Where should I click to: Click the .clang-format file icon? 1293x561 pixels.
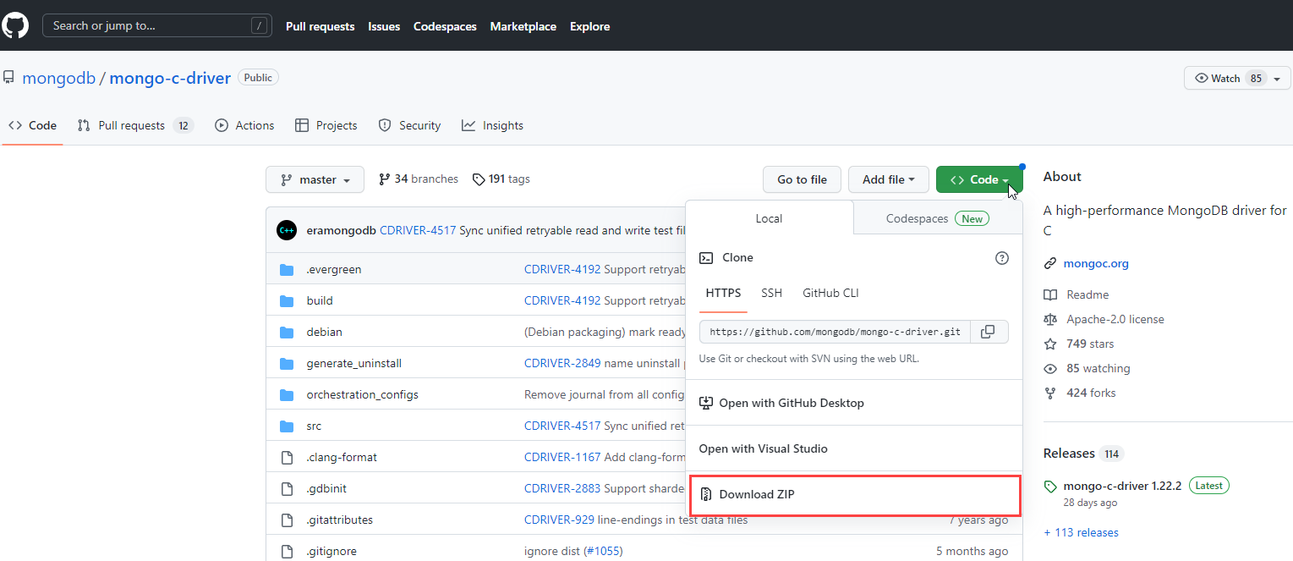pos(287,458)
